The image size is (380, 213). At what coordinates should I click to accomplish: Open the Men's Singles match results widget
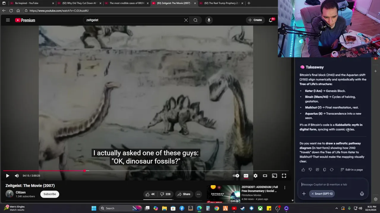[15, 208]
